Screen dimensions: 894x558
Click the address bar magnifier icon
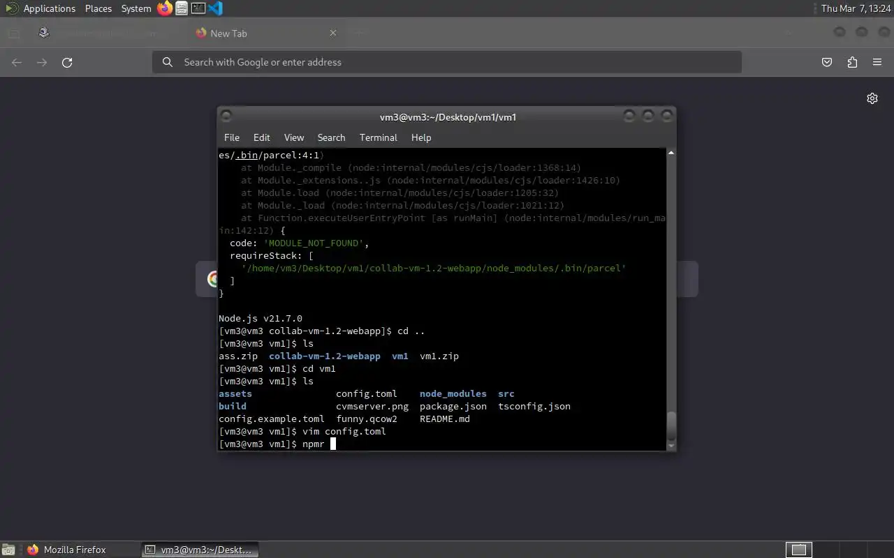click(168, 62)
